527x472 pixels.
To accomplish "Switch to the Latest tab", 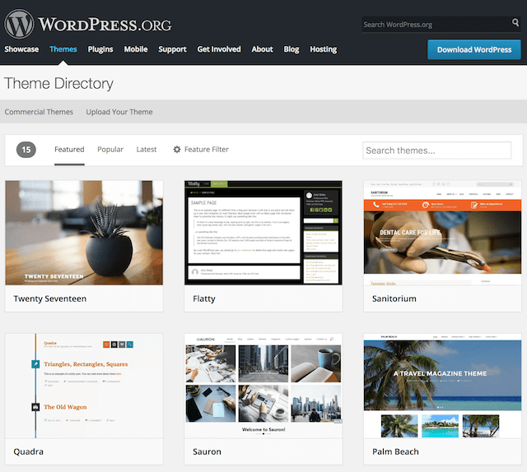I will (x=147, y=150).
